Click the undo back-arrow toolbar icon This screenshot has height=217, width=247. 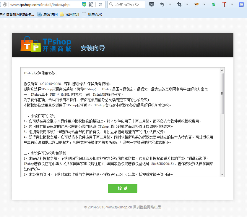(162, 4)
